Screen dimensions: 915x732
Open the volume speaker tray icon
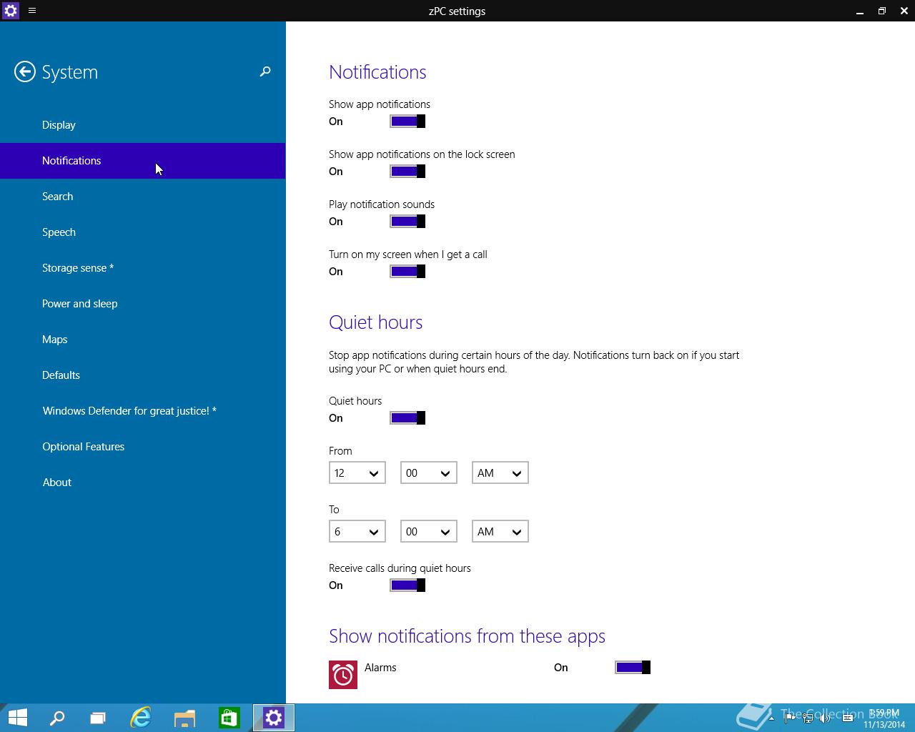[x=825, y=718]
